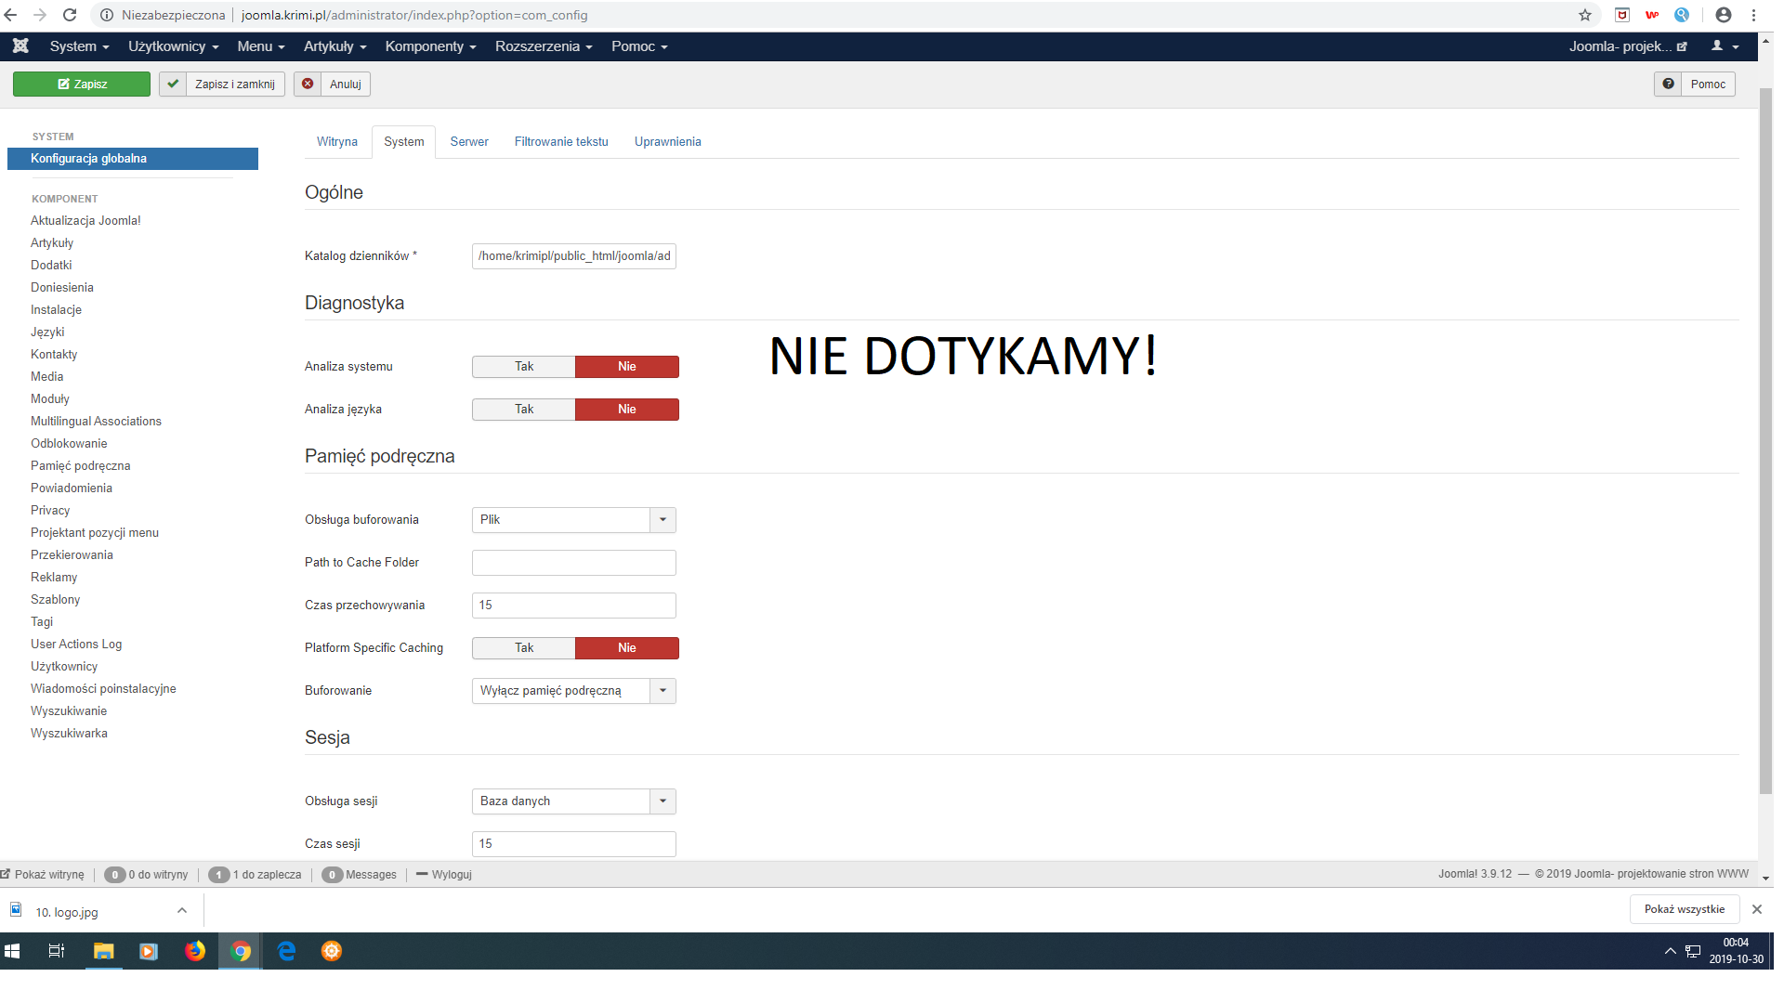Screen dimensions: 1784x1003
Task: Set Analiza systemu to Tak
Action: click(x=524, y=367)
